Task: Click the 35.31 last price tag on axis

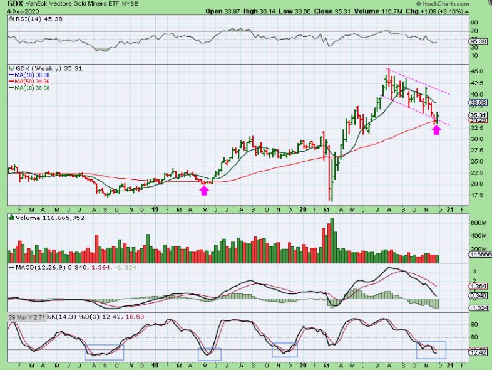Action: click(478, 115)
